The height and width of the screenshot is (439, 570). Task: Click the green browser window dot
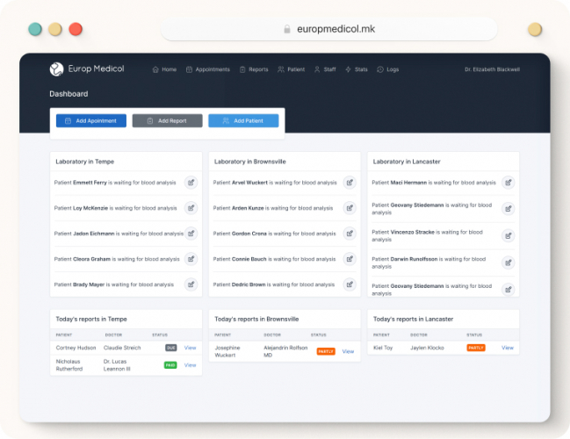tap(35, 29)
